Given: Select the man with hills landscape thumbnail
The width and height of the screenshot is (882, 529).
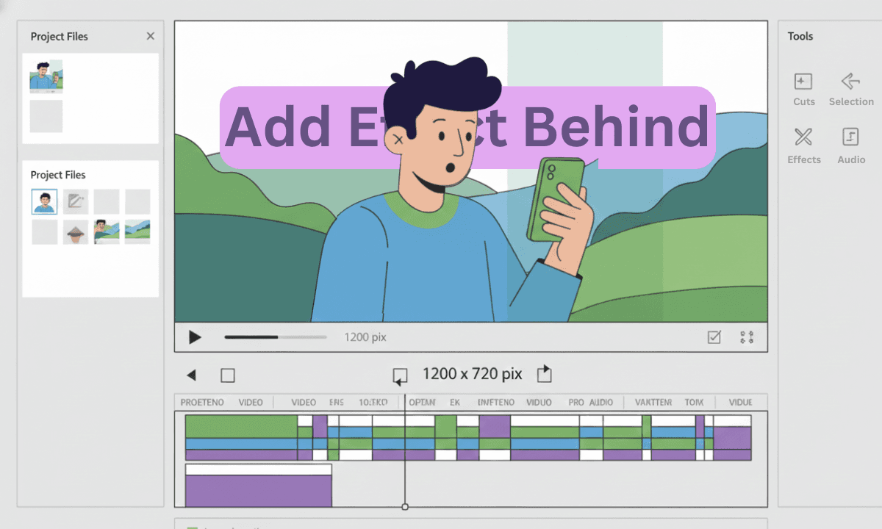Looking at the screenshot, I should click(107, 231).
